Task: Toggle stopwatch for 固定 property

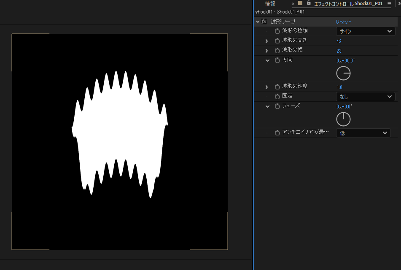Action: coord(277,97)
